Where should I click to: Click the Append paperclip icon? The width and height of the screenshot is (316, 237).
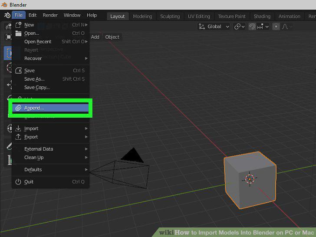pos(18,108)
